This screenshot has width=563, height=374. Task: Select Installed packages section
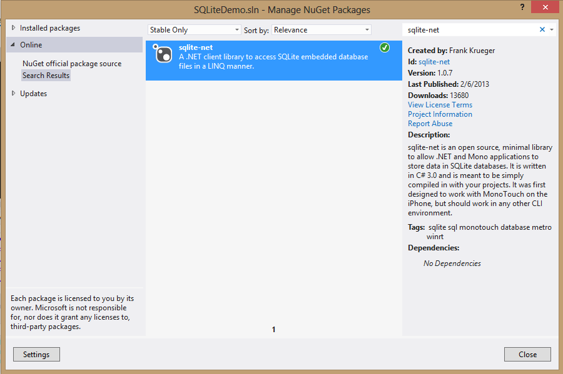(50, 28)
